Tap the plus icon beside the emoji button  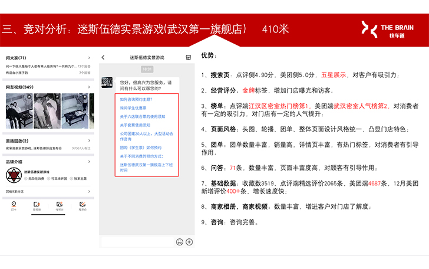click(189, 242)
